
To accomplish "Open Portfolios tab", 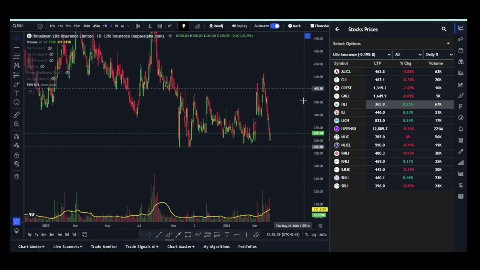I will pyautogui.click(x=247, y=247).
